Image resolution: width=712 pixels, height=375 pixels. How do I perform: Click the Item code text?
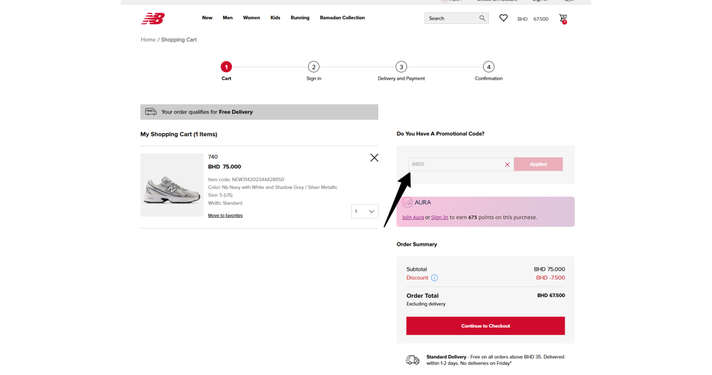point(246,179)
